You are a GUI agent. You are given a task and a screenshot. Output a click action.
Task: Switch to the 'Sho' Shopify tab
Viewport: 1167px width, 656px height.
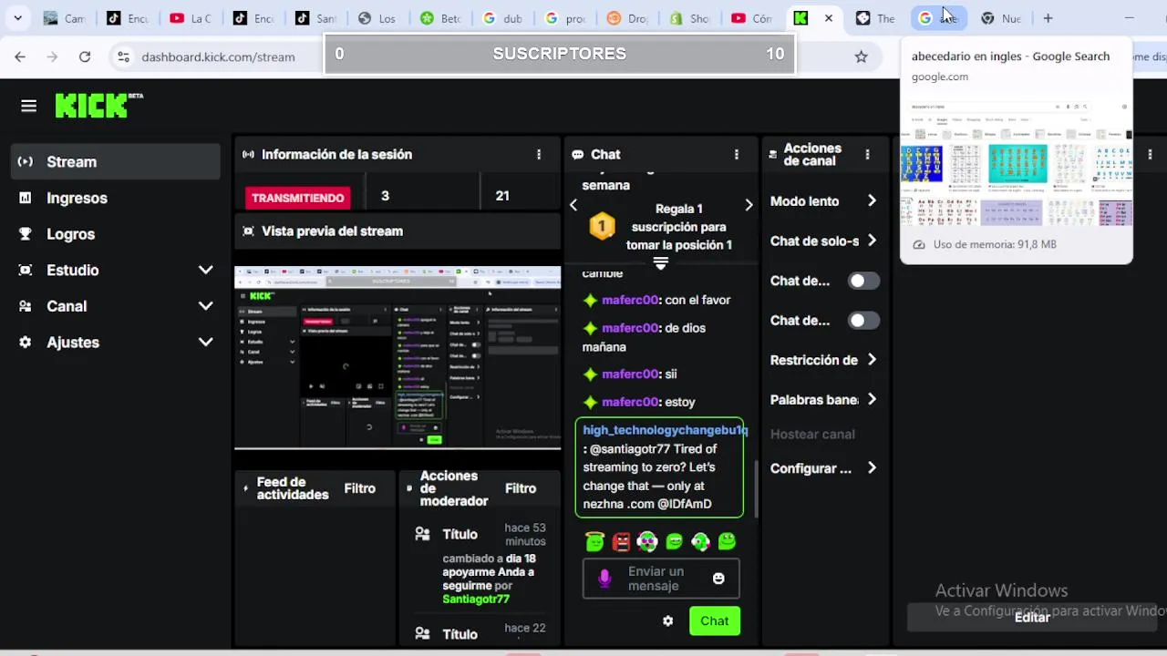[688, 18]
